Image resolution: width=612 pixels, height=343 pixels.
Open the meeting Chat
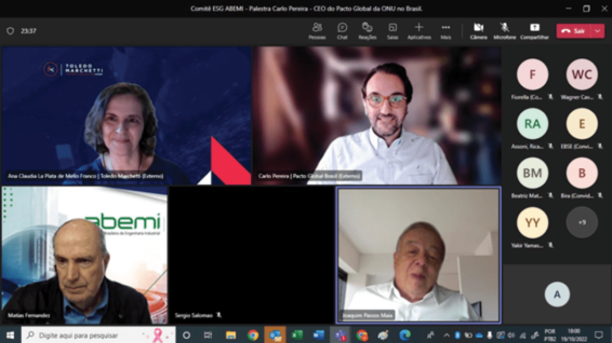[x=342, y=30]
